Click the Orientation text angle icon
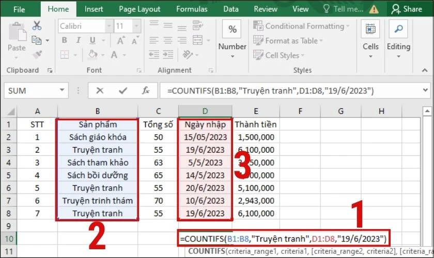Image resolution: width=434 pixels, height=258 pixels. [188, 55]
